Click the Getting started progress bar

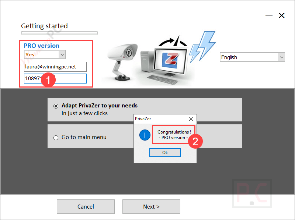[x=59, y=33]
